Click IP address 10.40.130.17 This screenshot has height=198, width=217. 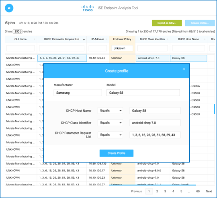click(x=97, y=171)
